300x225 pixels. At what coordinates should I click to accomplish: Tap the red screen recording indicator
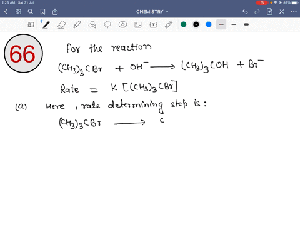pos(262,2)
